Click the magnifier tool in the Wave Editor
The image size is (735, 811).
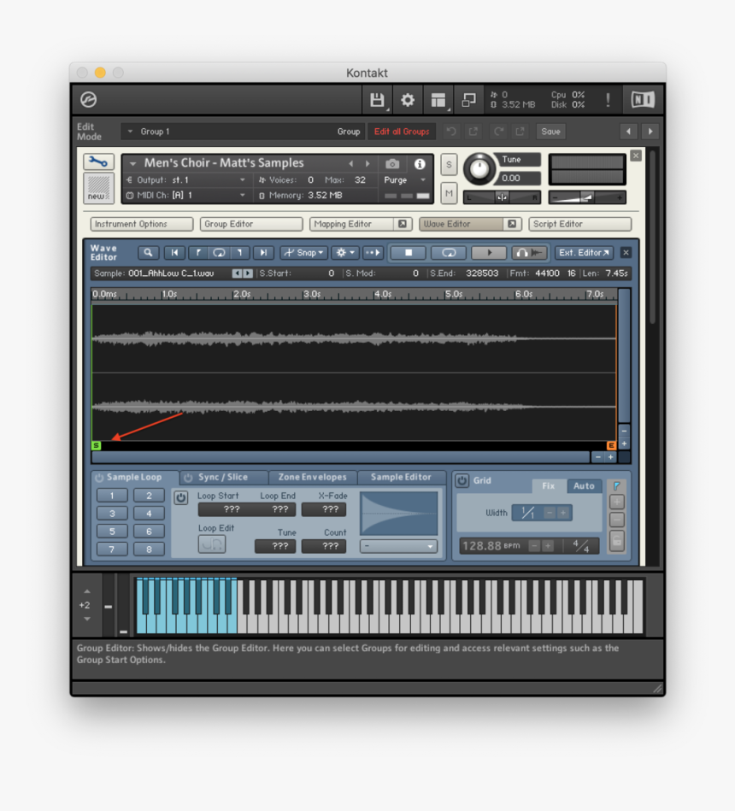pyautogui.click(x=149, y=253)
